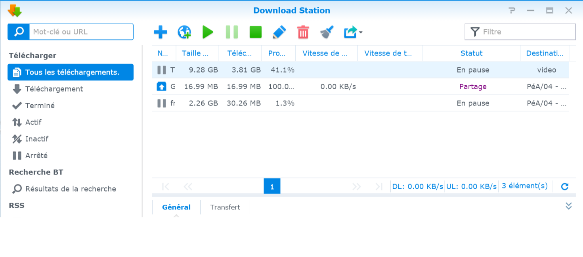583x257 pixels.
Task: Go to last page arrow
Action: [x=379, y=186]
